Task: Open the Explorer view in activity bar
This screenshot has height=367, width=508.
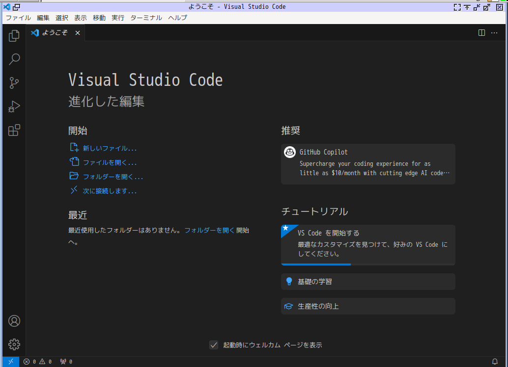Action: 14,36
